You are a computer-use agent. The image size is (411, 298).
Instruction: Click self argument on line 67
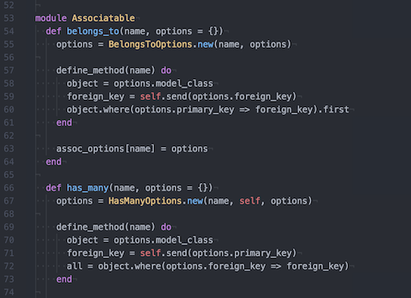(x=250, y=201)
